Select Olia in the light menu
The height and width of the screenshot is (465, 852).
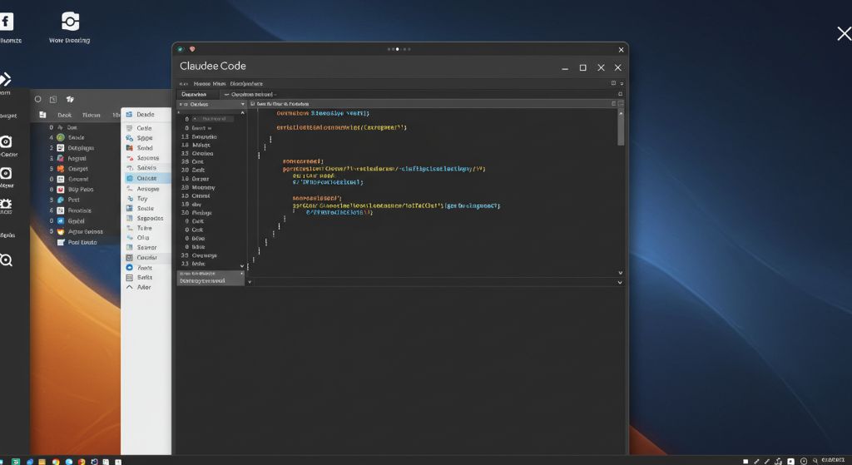point(143,238)
